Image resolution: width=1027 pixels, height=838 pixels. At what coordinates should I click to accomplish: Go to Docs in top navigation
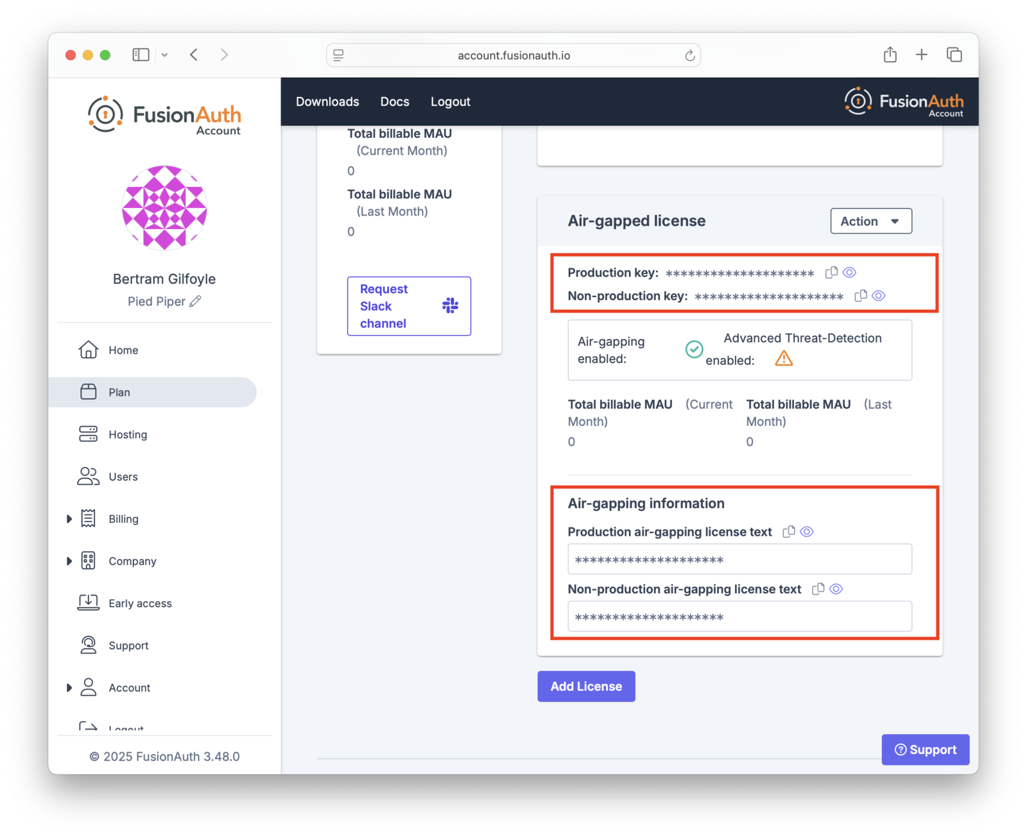(394, 102)
